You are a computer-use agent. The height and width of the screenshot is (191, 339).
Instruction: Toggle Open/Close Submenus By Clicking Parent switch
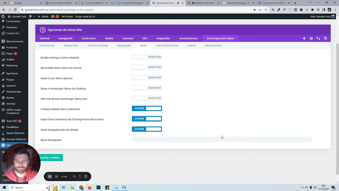(x=147, y=119)
